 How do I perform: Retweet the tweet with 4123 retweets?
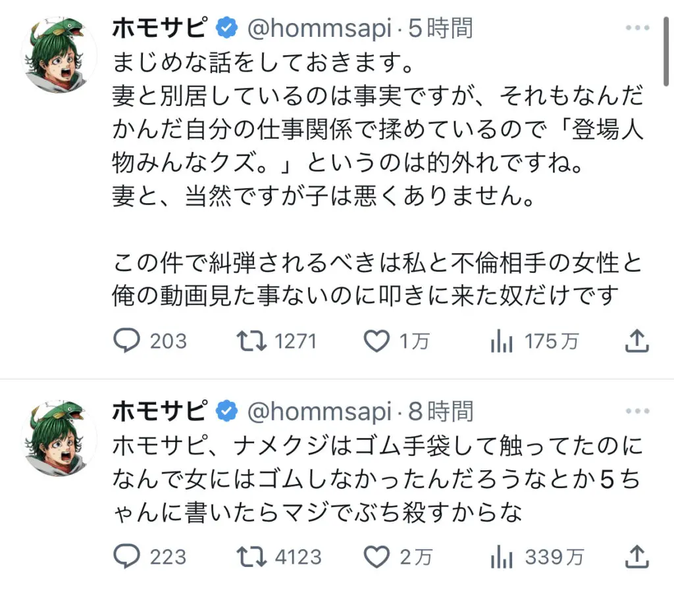tap(251, 556)
